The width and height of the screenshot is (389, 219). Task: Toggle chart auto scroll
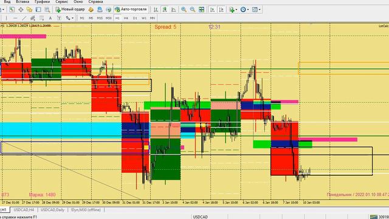(x=212, y=10)
